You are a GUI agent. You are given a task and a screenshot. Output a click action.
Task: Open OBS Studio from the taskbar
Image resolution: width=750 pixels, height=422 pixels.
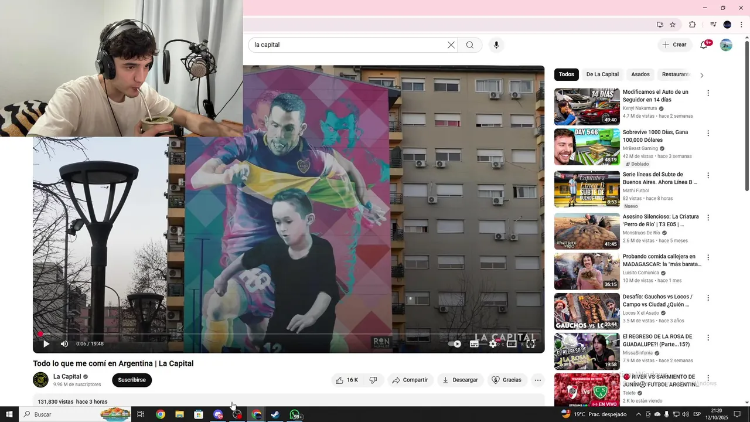click(237, 414)
